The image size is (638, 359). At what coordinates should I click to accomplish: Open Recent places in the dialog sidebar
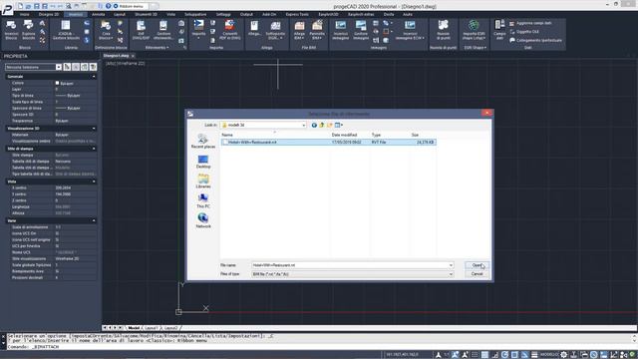pos(203,141)
